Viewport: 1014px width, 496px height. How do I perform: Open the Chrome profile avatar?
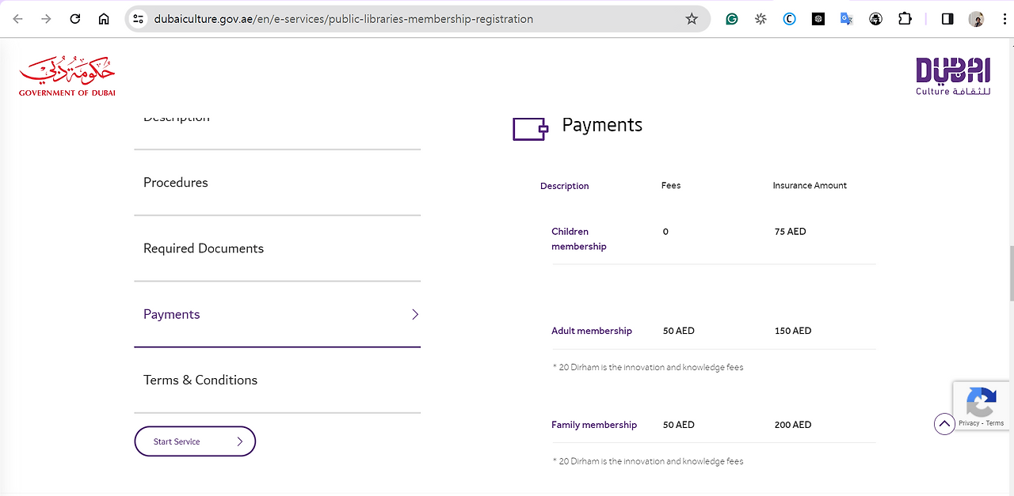(976, 19)
